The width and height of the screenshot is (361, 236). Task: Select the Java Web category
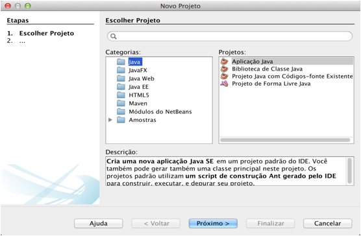click(x=142, y=78)
